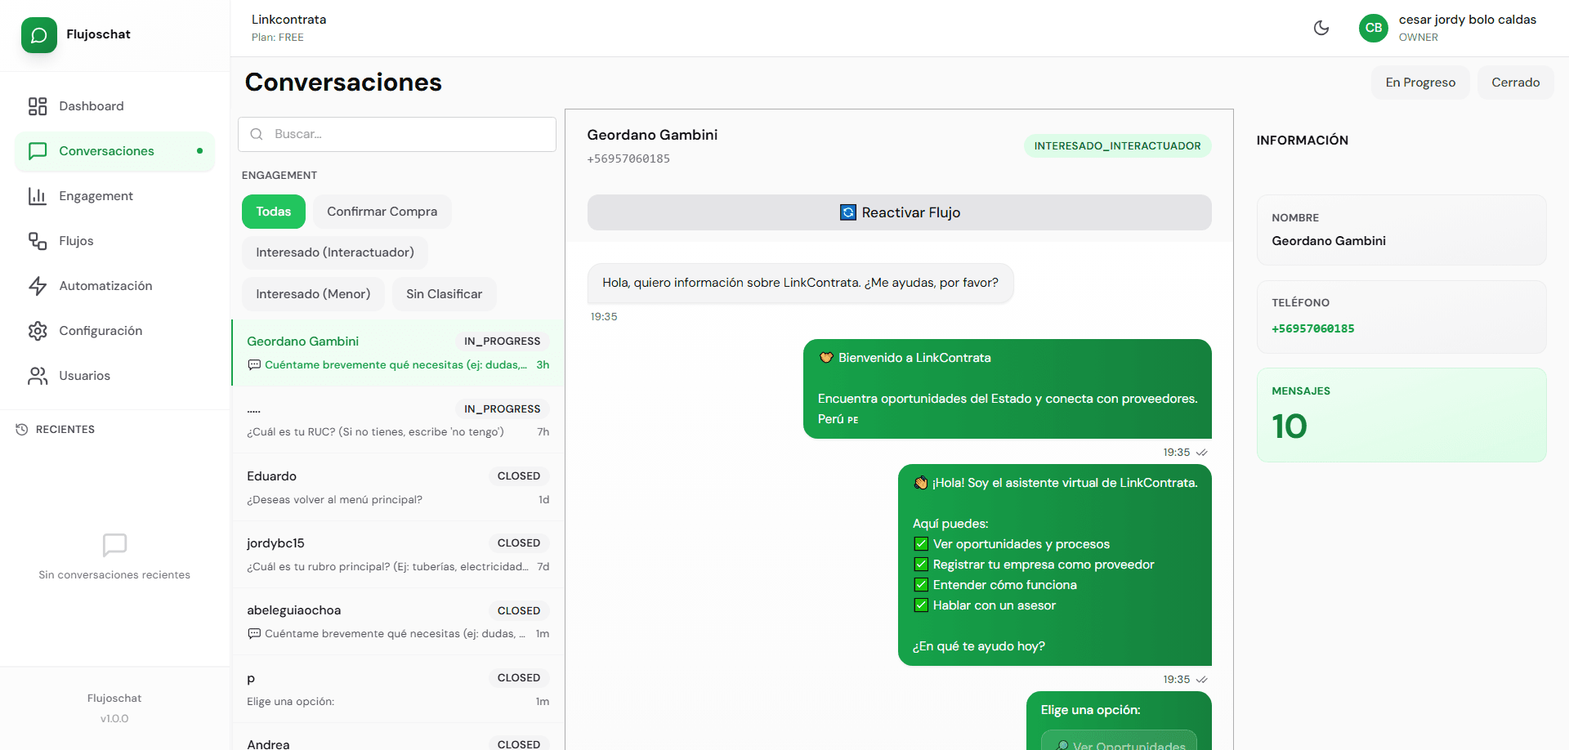1569x750 pixels.
Task: Filter by Confirmar Compra
Action: point(382,212)
